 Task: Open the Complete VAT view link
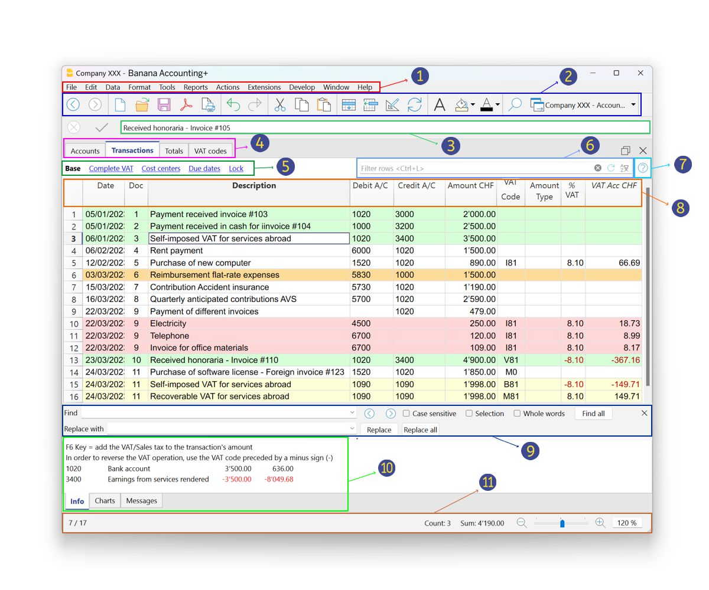pyautogui.click(x=111, y=168)
